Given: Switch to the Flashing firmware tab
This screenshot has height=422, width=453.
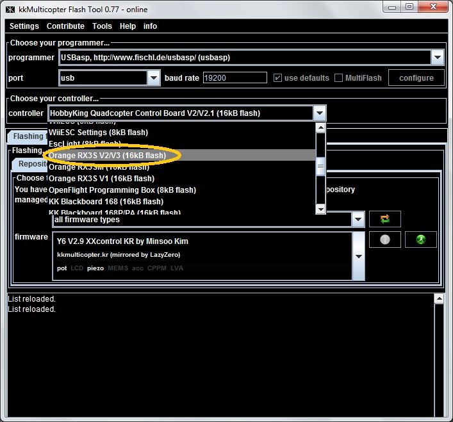Looking at the screenshot, I should click(x=28, y=136).
